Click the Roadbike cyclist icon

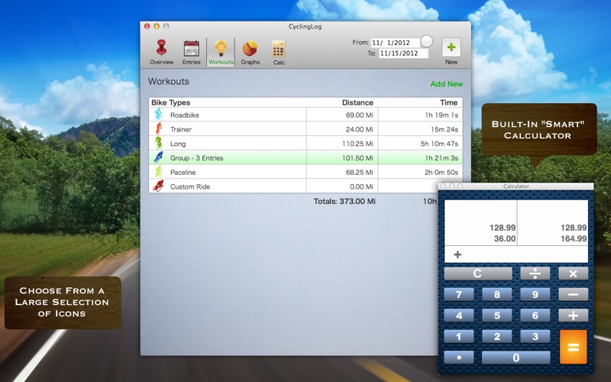[x=159, y=115]
